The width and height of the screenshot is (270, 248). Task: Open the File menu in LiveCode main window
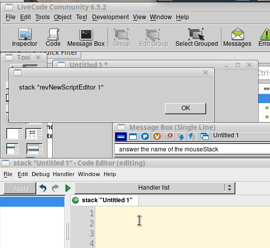[x=11, y=17]
